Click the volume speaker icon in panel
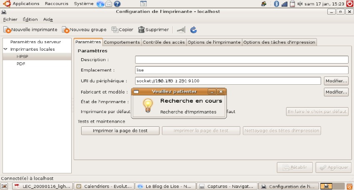The height and width of the screenshot is (190, 354). coord(300,4)
